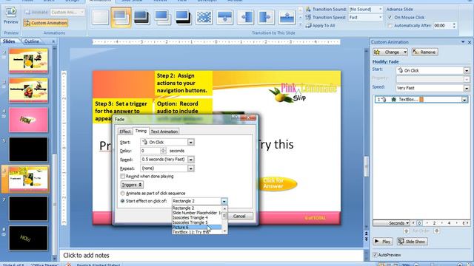The height and width of the screenshot is (266, 474).
Task: Click the animation timeline scroll-right arrow
Action: click(x=467, y=223)
